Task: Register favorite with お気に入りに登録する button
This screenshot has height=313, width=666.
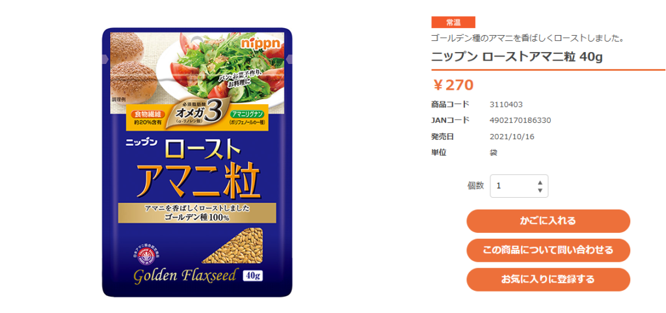Action: (548, 279)
